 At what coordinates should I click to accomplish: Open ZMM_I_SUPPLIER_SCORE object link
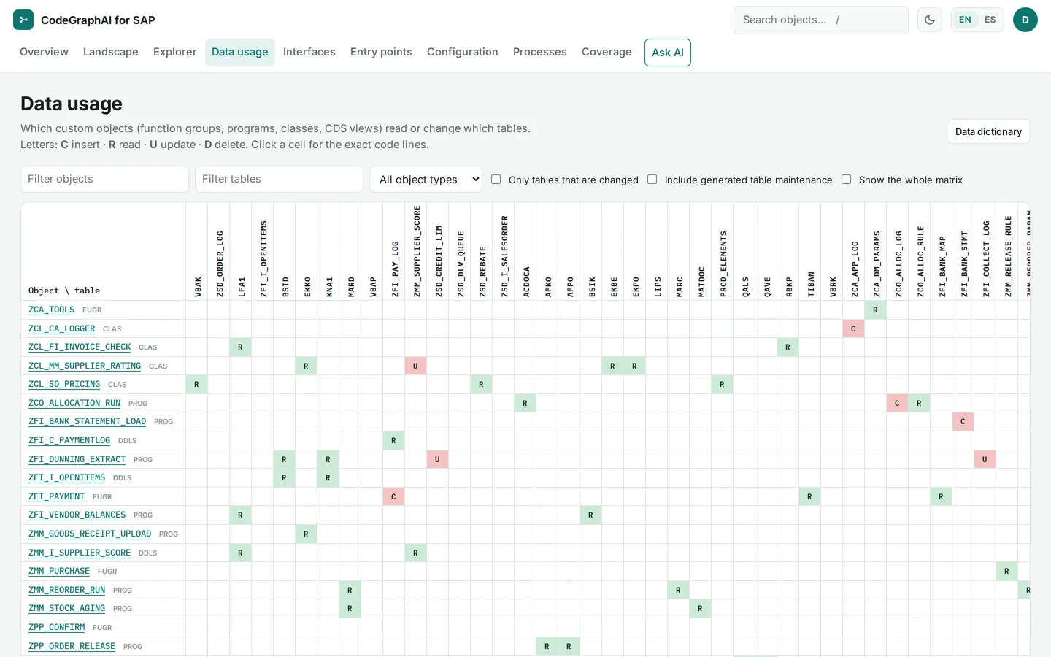tap(80, 553)
